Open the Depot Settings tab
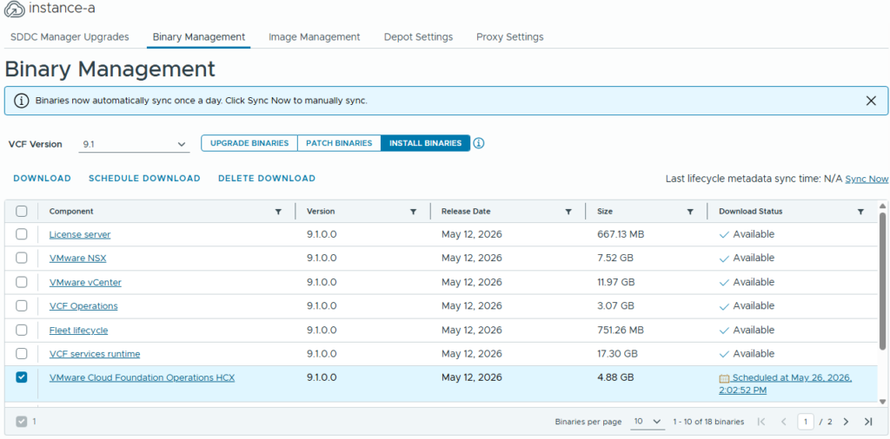Screen dimensions: 890x439 click(x=418, y=36)
